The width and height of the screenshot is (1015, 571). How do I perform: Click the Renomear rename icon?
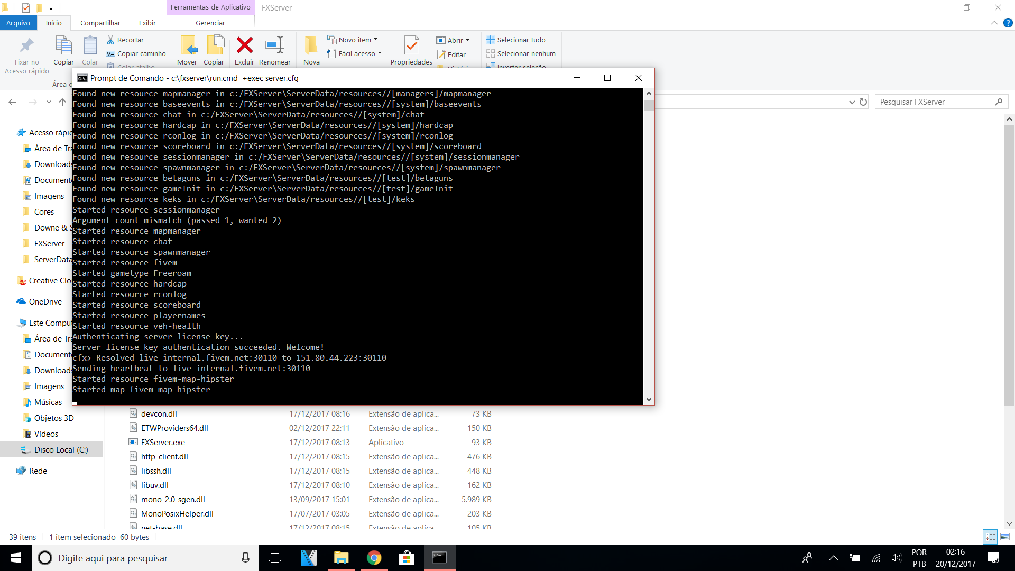[x=274, y=46]
